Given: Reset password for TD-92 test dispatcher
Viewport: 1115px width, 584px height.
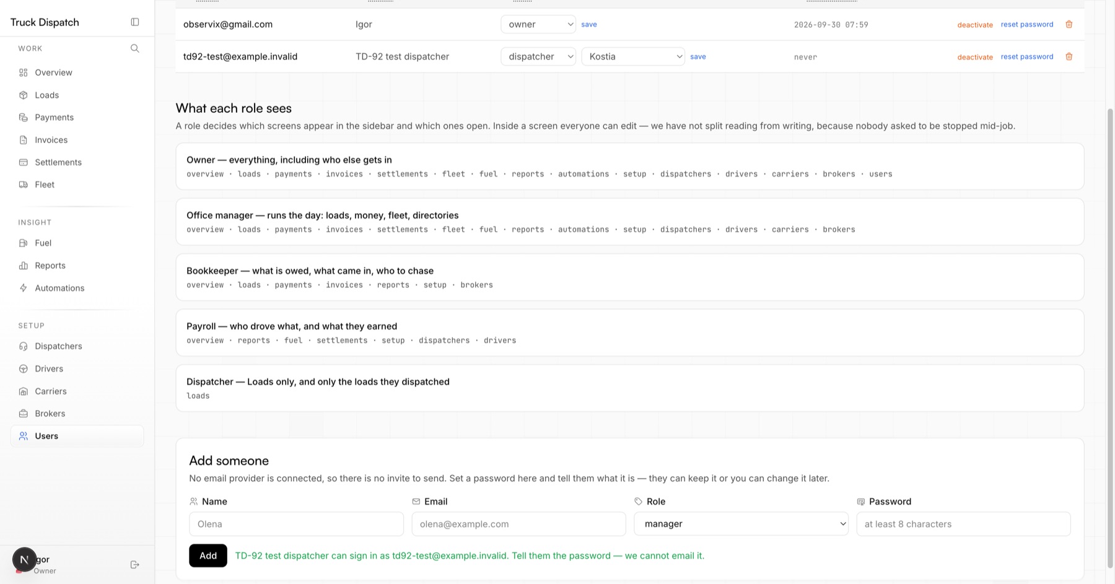Looking at the screenshot, I should point(1027,56).
